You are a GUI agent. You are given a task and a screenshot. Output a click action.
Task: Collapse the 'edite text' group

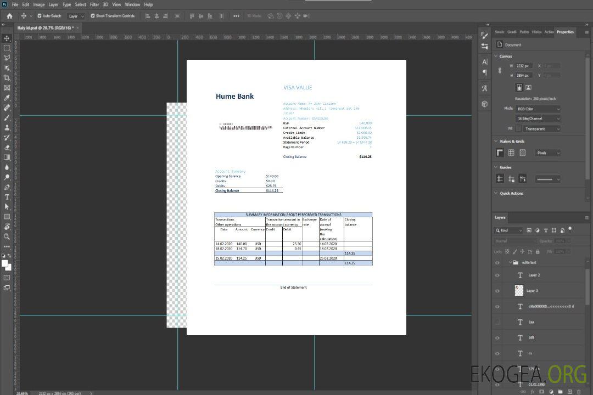510,262
